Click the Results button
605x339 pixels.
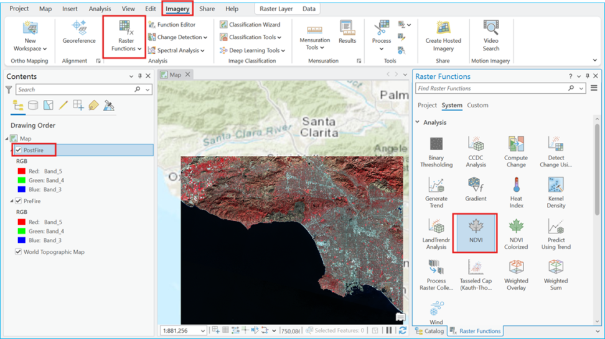click(x=347, y=32)
